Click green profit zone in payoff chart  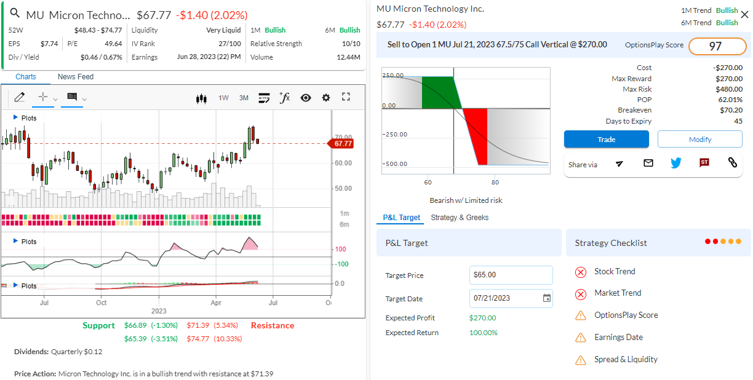click(x=439, y=92)
